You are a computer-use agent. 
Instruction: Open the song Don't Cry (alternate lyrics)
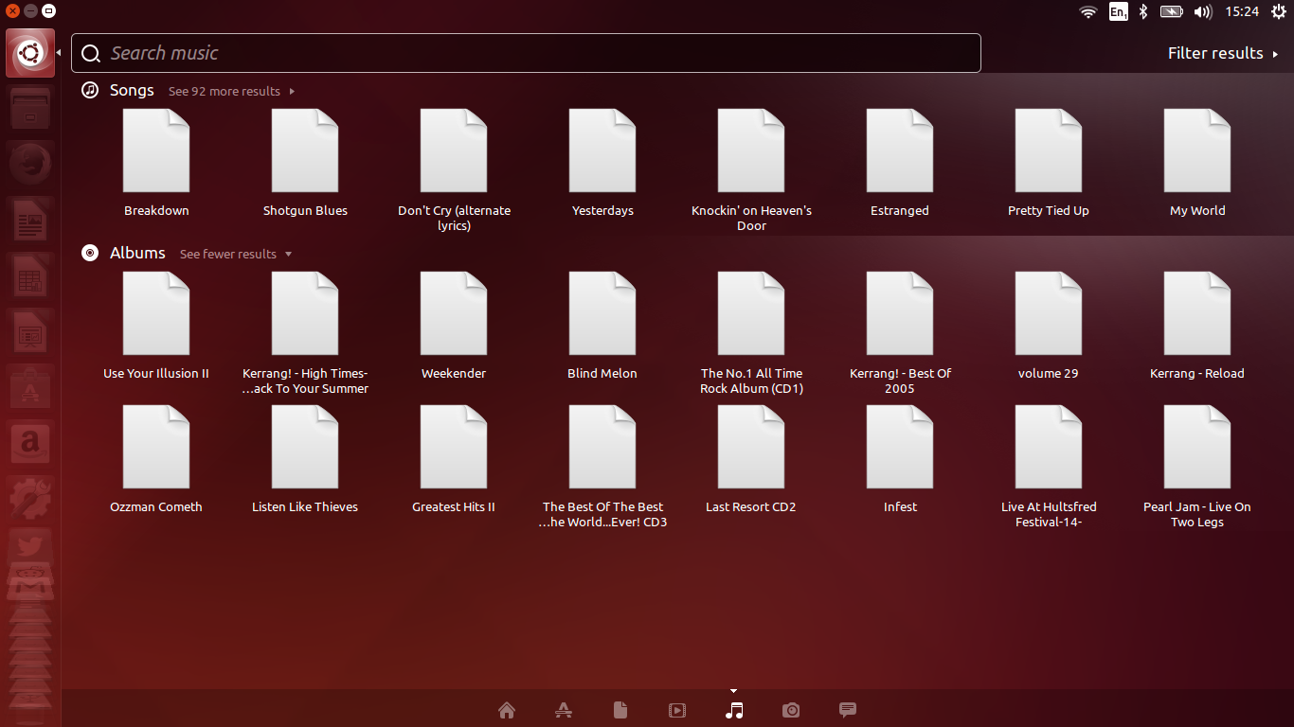point(454,169)
